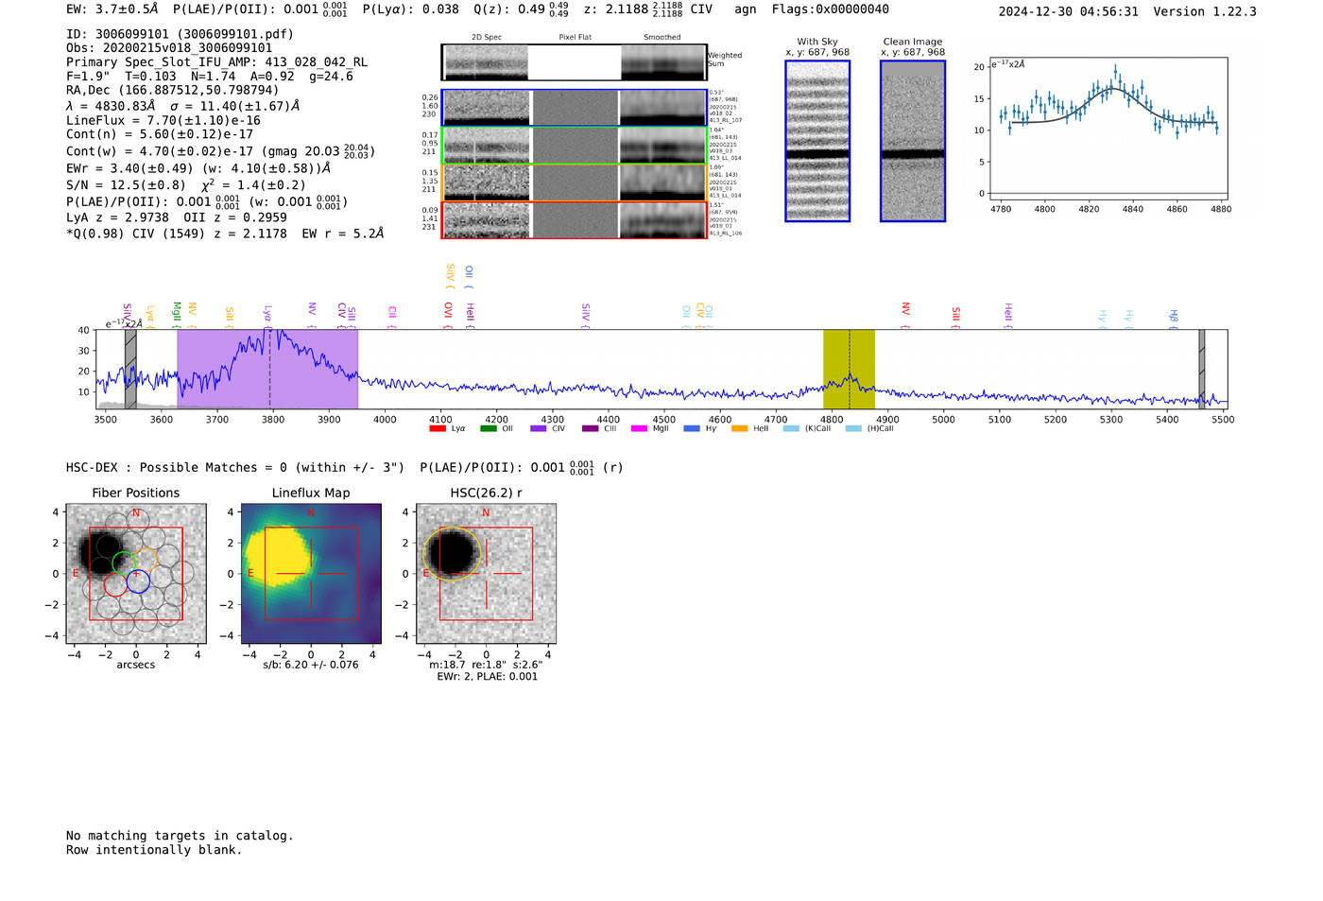Select the green-bordered 2D spectrum row
Screen dimensions: 1323x901
575,146
